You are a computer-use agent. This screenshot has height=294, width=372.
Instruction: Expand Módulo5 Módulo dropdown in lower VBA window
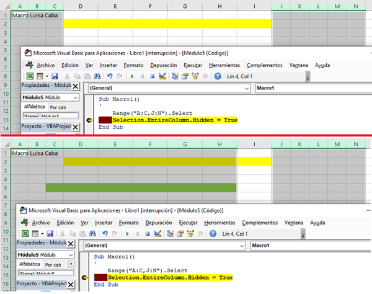(71, 255)
